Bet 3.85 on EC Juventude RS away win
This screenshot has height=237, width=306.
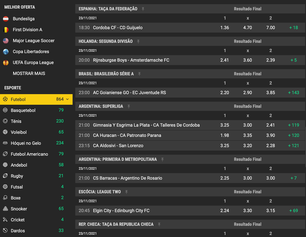(271, 93)
